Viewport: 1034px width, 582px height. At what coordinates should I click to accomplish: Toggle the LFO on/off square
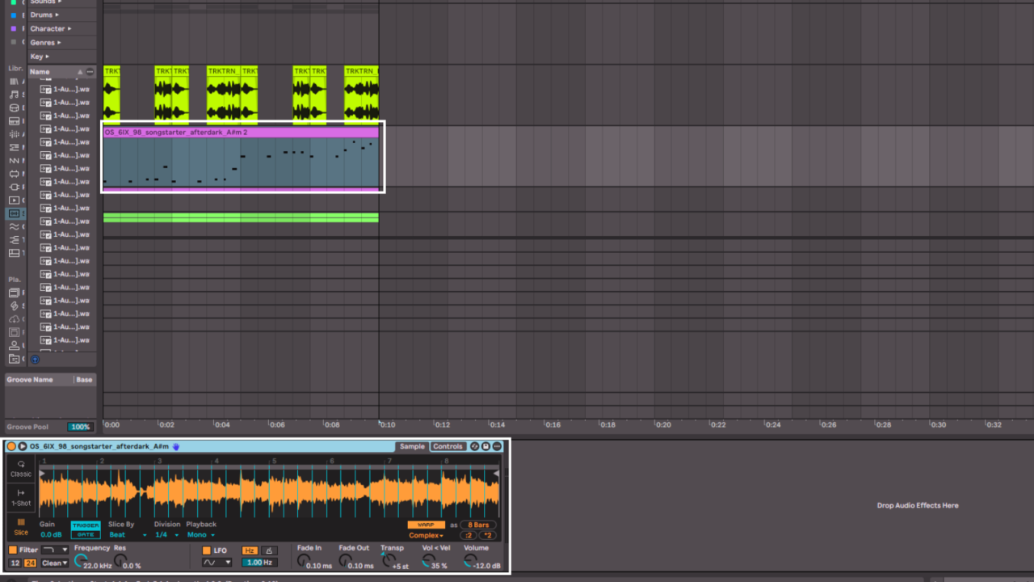207,550
